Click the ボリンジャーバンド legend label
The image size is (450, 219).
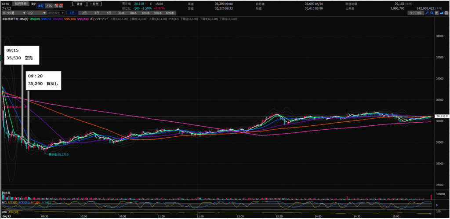point(99,19)
